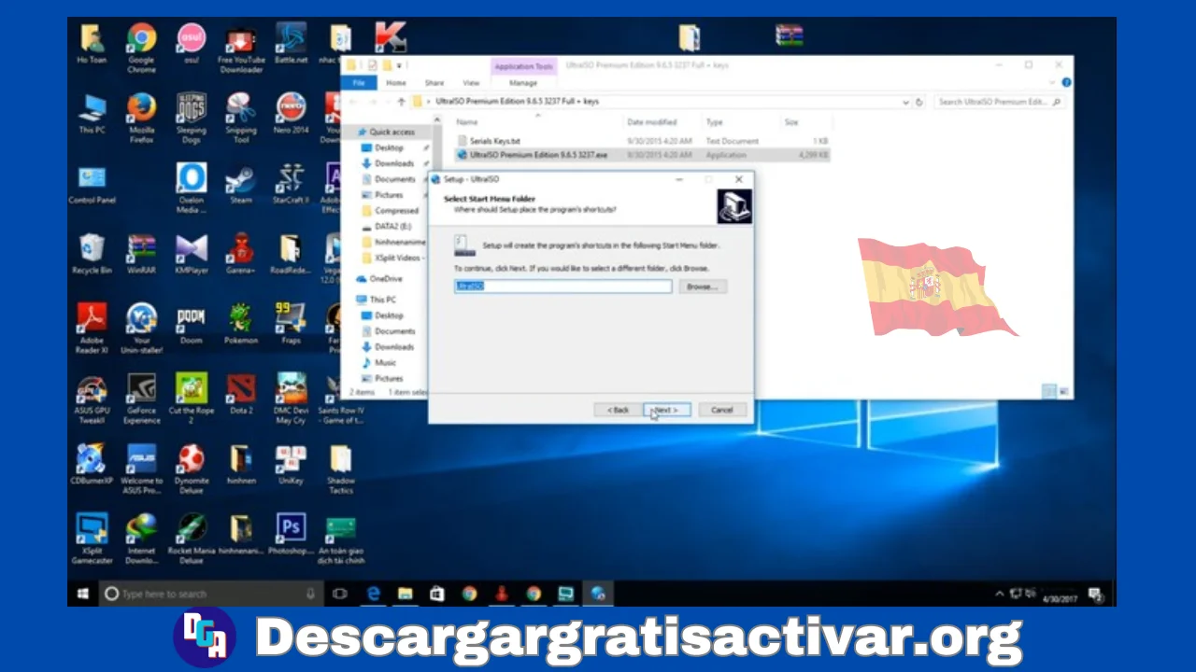This screenshot has width=1196, height=672.
Task: Open Mozilla Firefox desktop shortcut
Action: click(x=141, y=118)
